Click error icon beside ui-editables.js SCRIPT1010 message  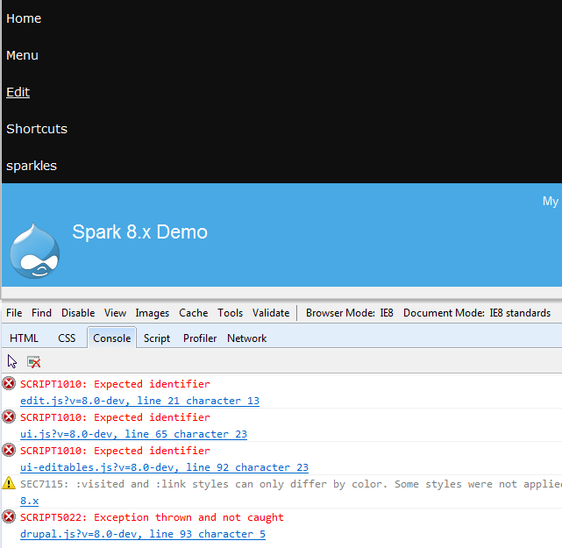9,450
